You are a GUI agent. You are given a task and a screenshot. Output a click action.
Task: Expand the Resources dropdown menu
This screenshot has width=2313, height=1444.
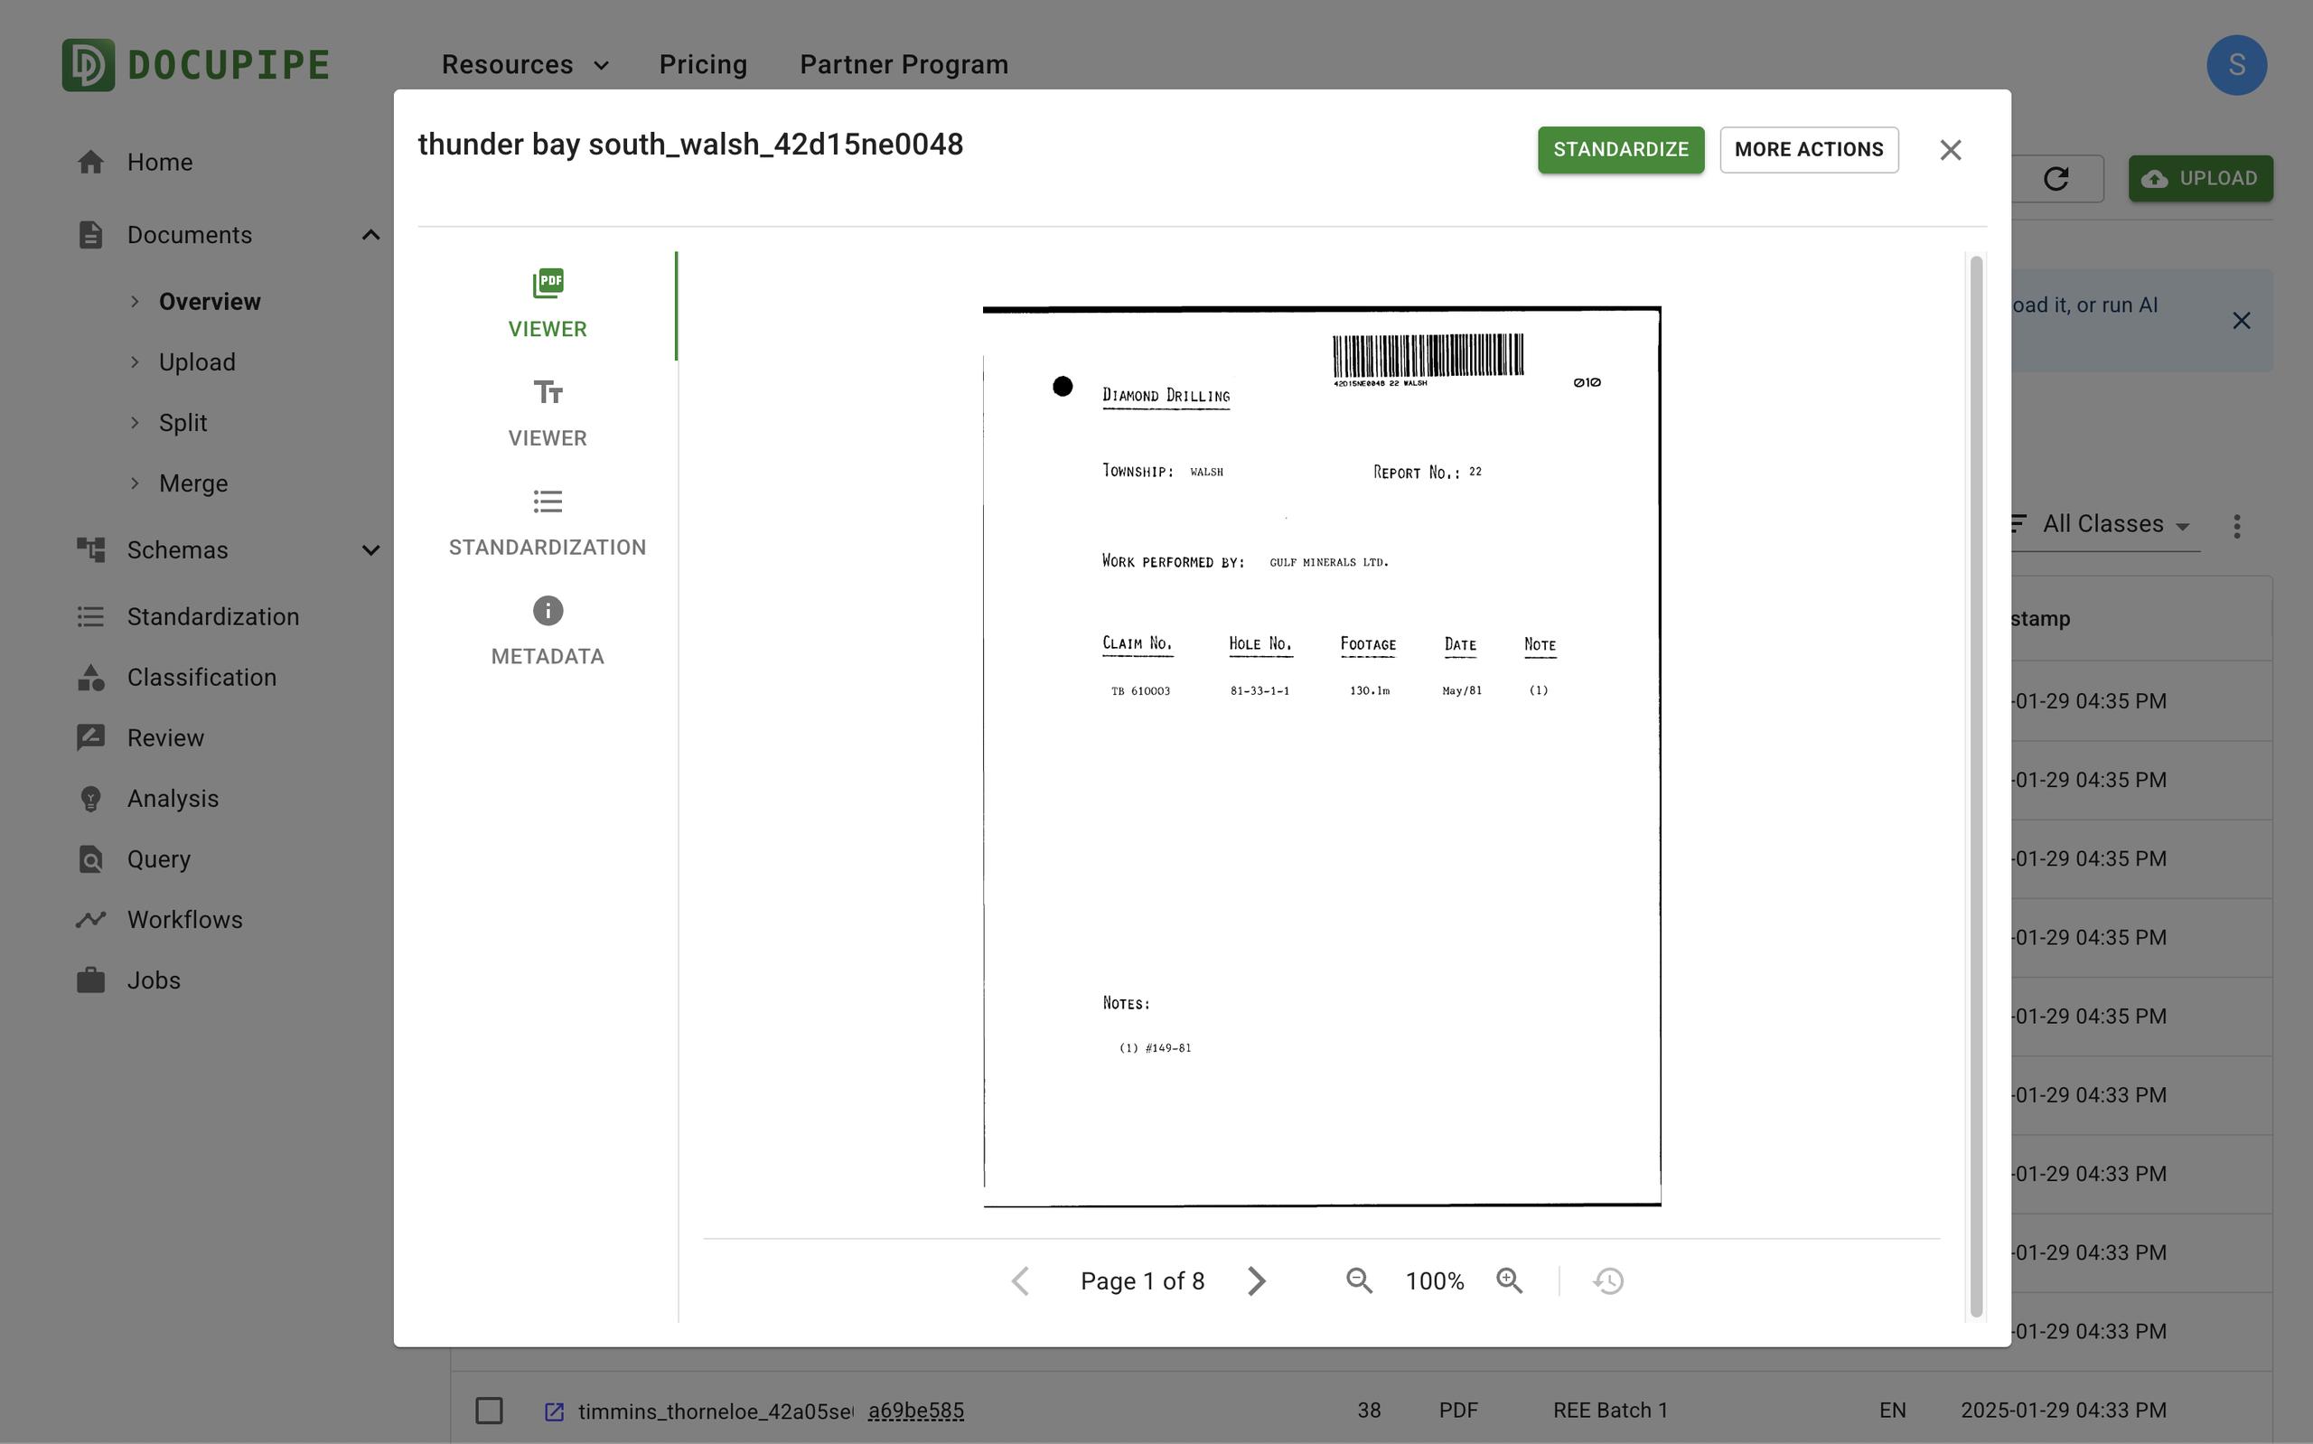click(525, 65)
